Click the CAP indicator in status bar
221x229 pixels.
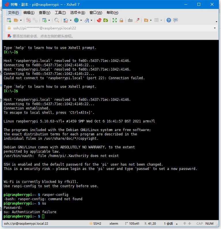(199, 224)
